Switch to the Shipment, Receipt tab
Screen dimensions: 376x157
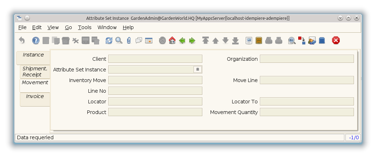[x=35, y=71]
